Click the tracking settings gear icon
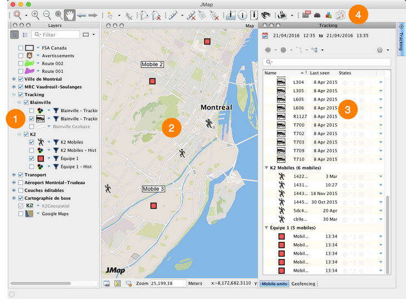Viewport: 406px width, 299px height. click(380, 50)
